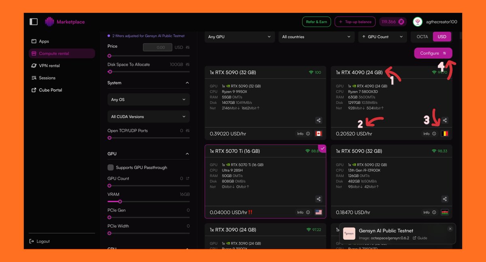Click the GPU Count range icon

point(188,178)
